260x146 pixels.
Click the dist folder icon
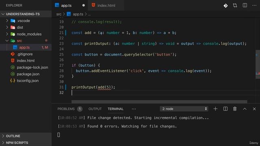click(x=13, y=27)
